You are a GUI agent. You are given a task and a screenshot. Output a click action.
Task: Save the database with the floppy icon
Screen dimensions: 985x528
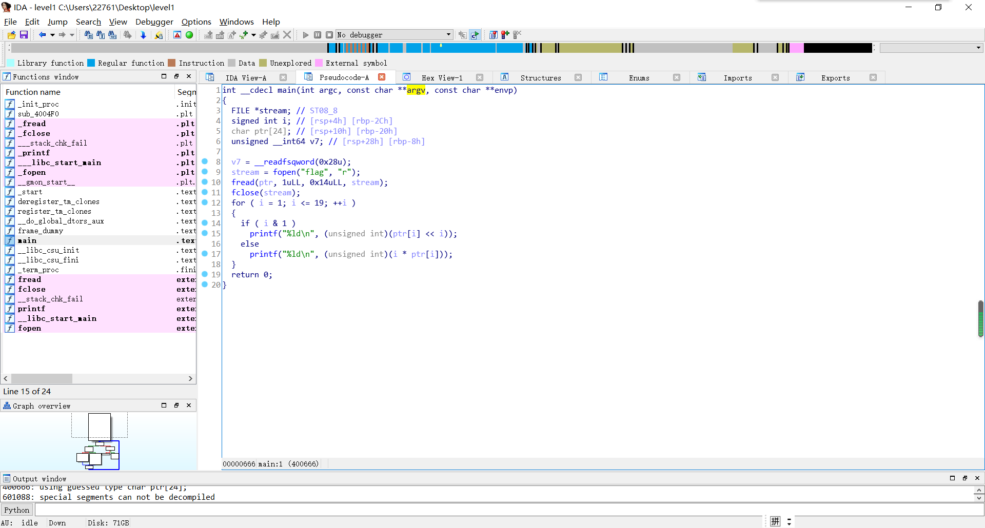click(x=24, y=35)
